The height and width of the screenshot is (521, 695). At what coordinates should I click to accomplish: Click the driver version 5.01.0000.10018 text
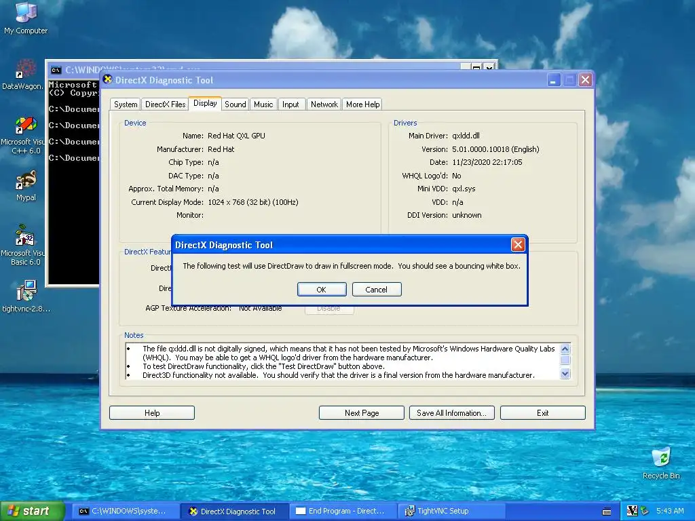(495, 149)
